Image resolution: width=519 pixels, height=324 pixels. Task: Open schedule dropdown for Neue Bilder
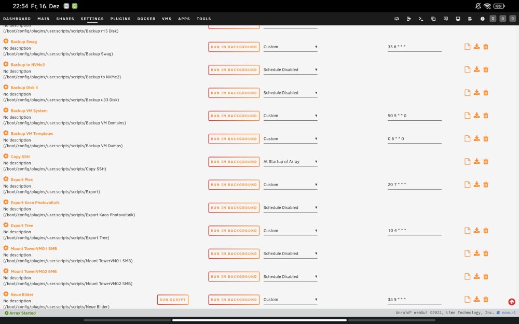[x=290, y=300]
